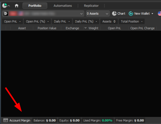Click the Account Margin label
Screen dimensions: 161x124
[20, 120]
